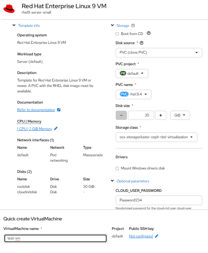Click the PVC badge in PVC name
Screen dimensions: 208x253
124,94
